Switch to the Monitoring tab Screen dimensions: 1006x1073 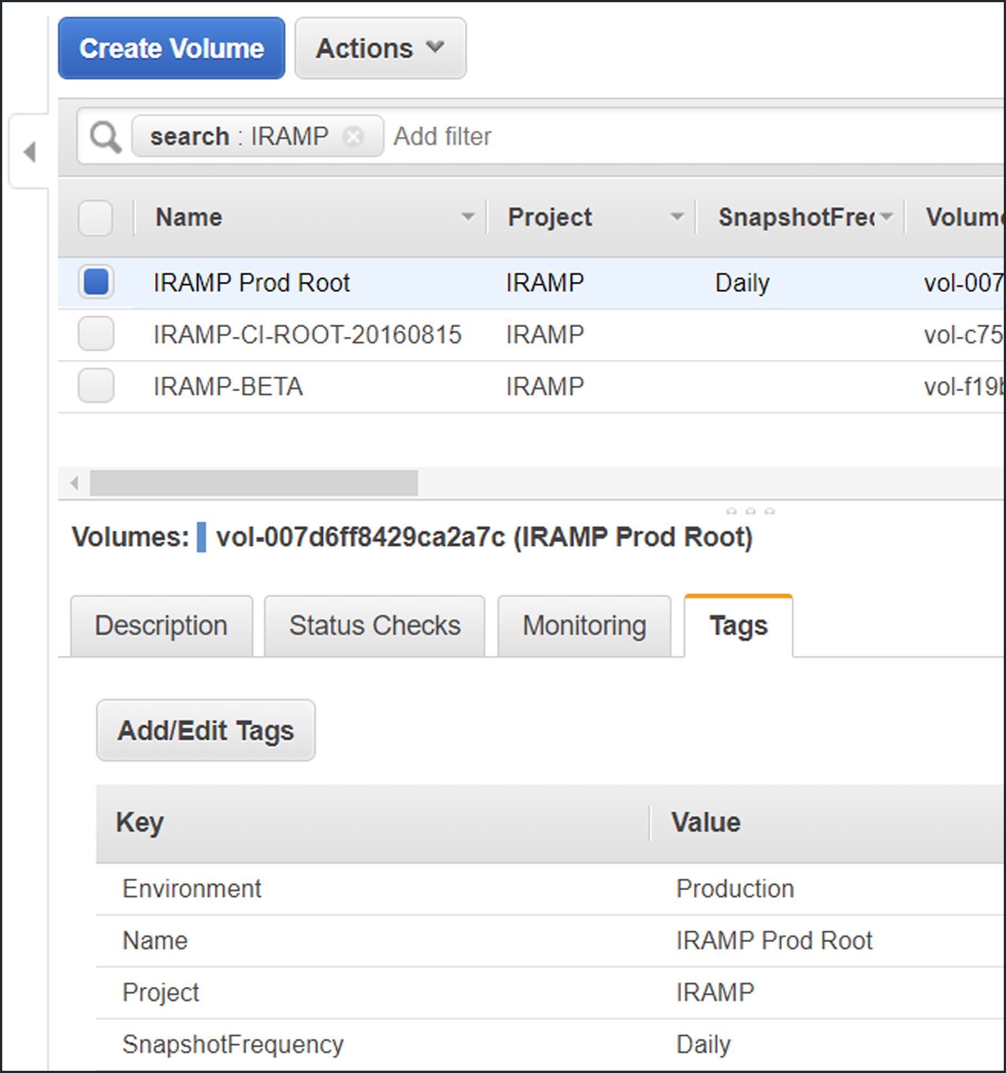click(x=584, y=626)
